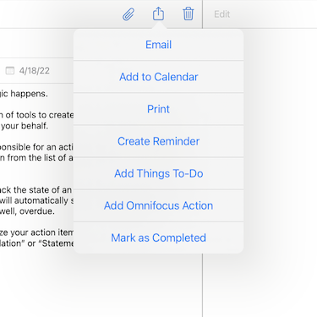Pick Add Things To-Do option
This screenshot has width=317, height=317.
tap(158, 173)
